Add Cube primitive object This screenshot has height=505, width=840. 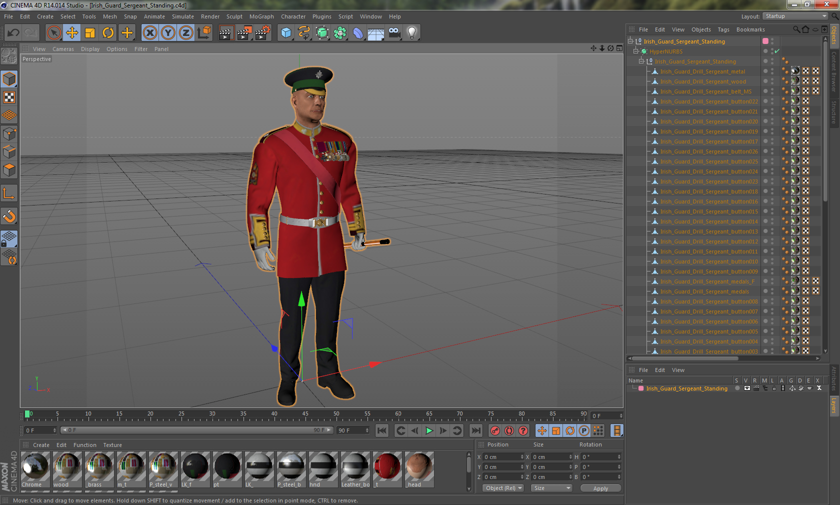286,33
